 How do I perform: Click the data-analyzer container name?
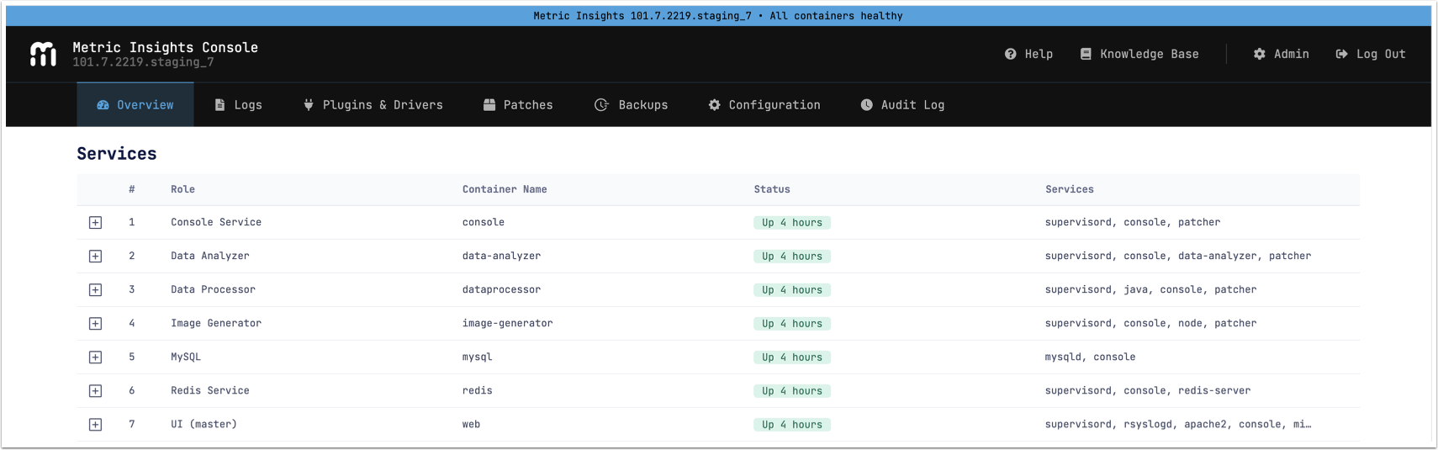click(501, 256)
